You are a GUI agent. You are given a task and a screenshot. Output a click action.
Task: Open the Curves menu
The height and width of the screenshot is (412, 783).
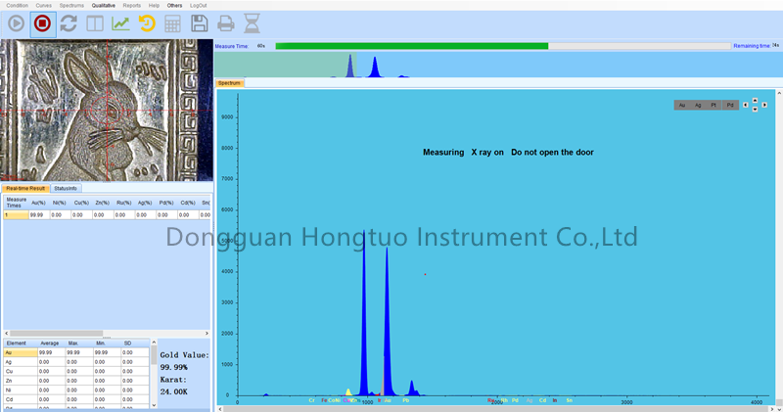[43, 6]
